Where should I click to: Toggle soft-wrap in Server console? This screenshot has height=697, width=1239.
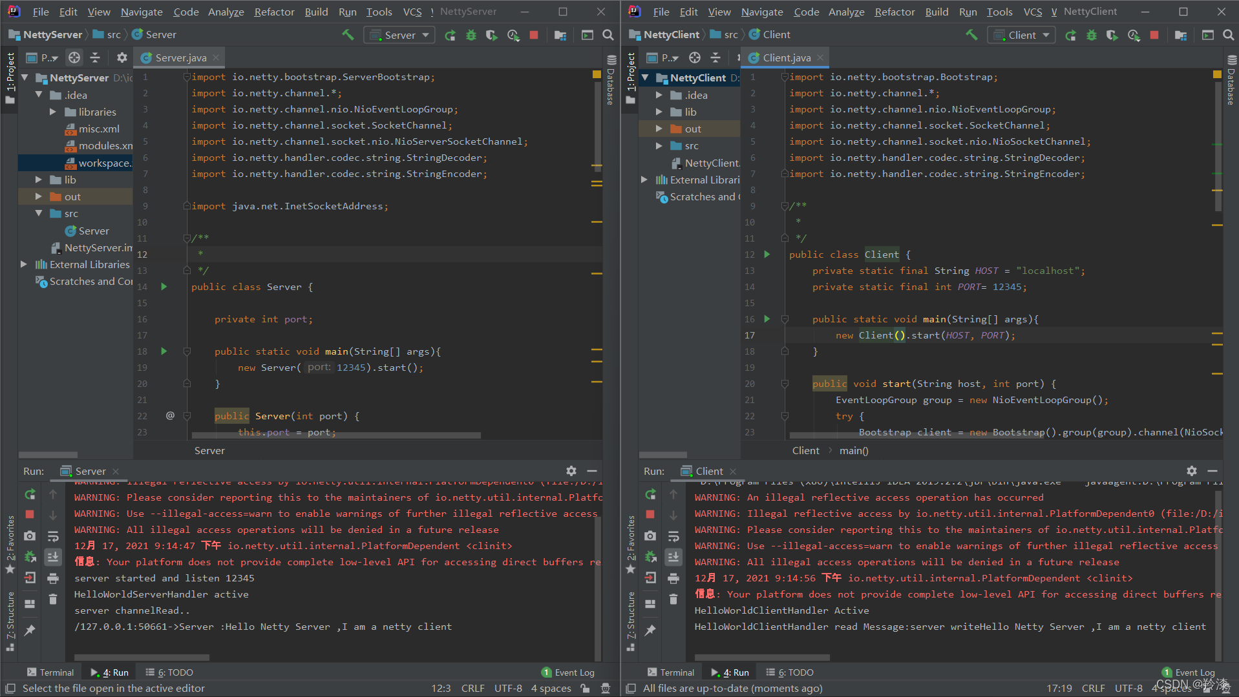53,536
